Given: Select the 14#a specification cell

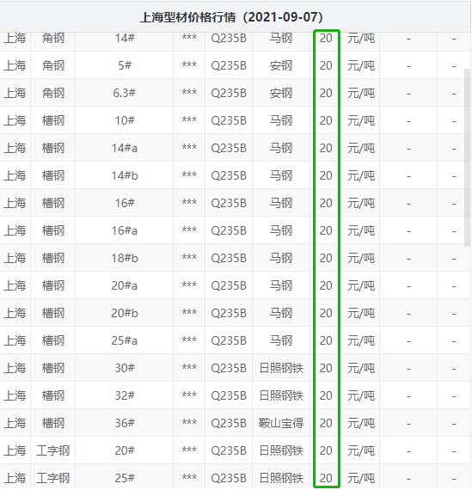Looking at the screenshot, I should [125, 148].
